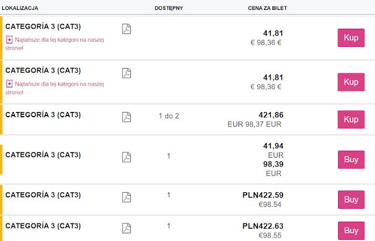Hit Buy next to the PLN422.63 price

coord(351,230)
